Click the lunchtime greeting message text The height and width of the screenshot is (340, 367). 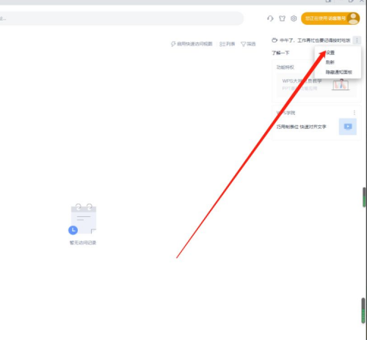[315, 40]
